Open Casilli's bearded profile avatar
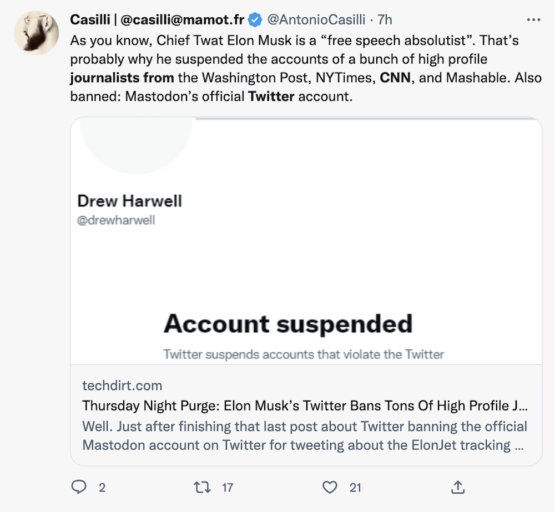 [37, 32]
